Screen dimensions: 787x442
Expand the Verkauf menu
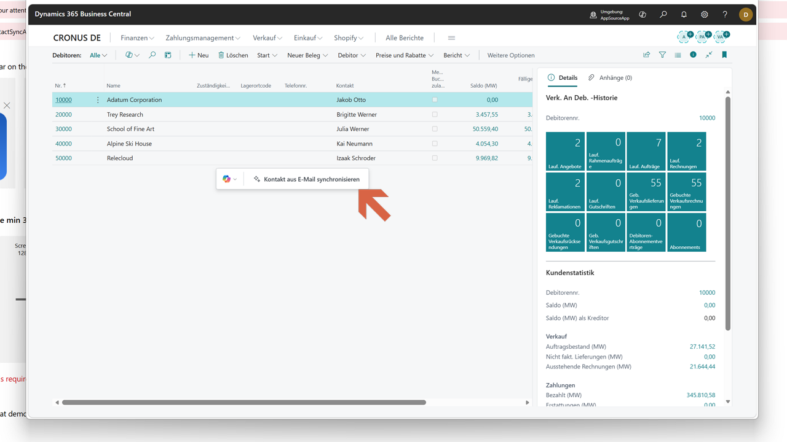click(267, 38)
